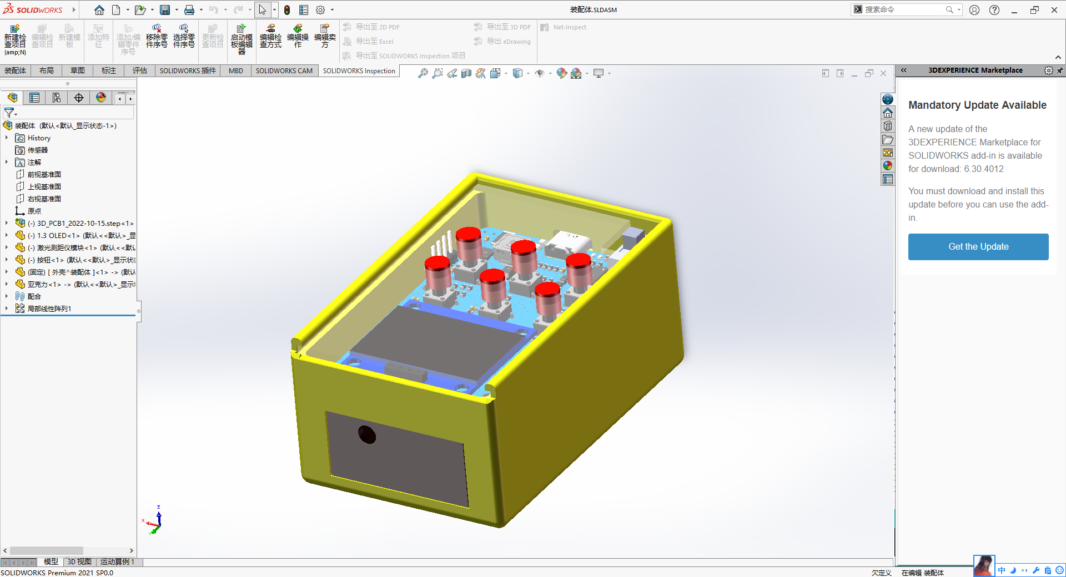Toggle the Select cursor tool
The height and width of the screenshot is (577, 1066).
(263, 10)
